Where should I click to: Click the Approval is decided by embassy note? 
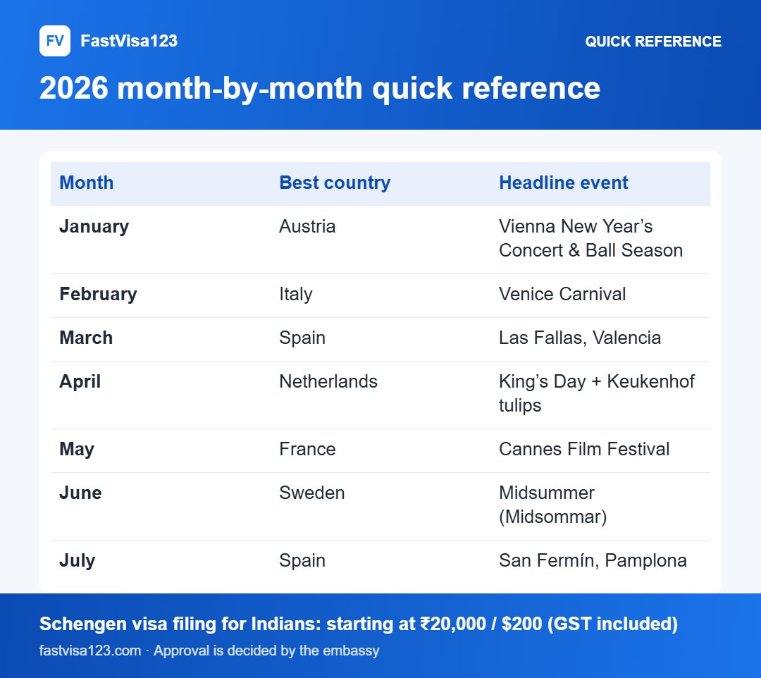pyautogui.click(x=266, y=651)
